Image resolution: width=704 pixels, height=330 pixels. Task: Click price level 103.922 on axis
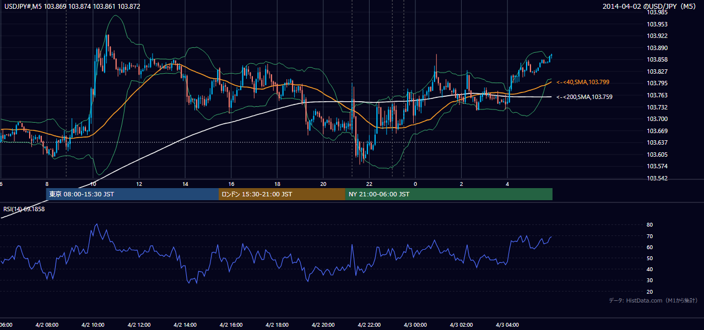pos(658,36)
